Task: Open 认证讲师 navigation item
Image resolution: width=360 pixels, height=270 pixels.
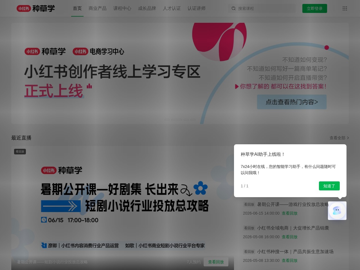Action: click(197, 8)
